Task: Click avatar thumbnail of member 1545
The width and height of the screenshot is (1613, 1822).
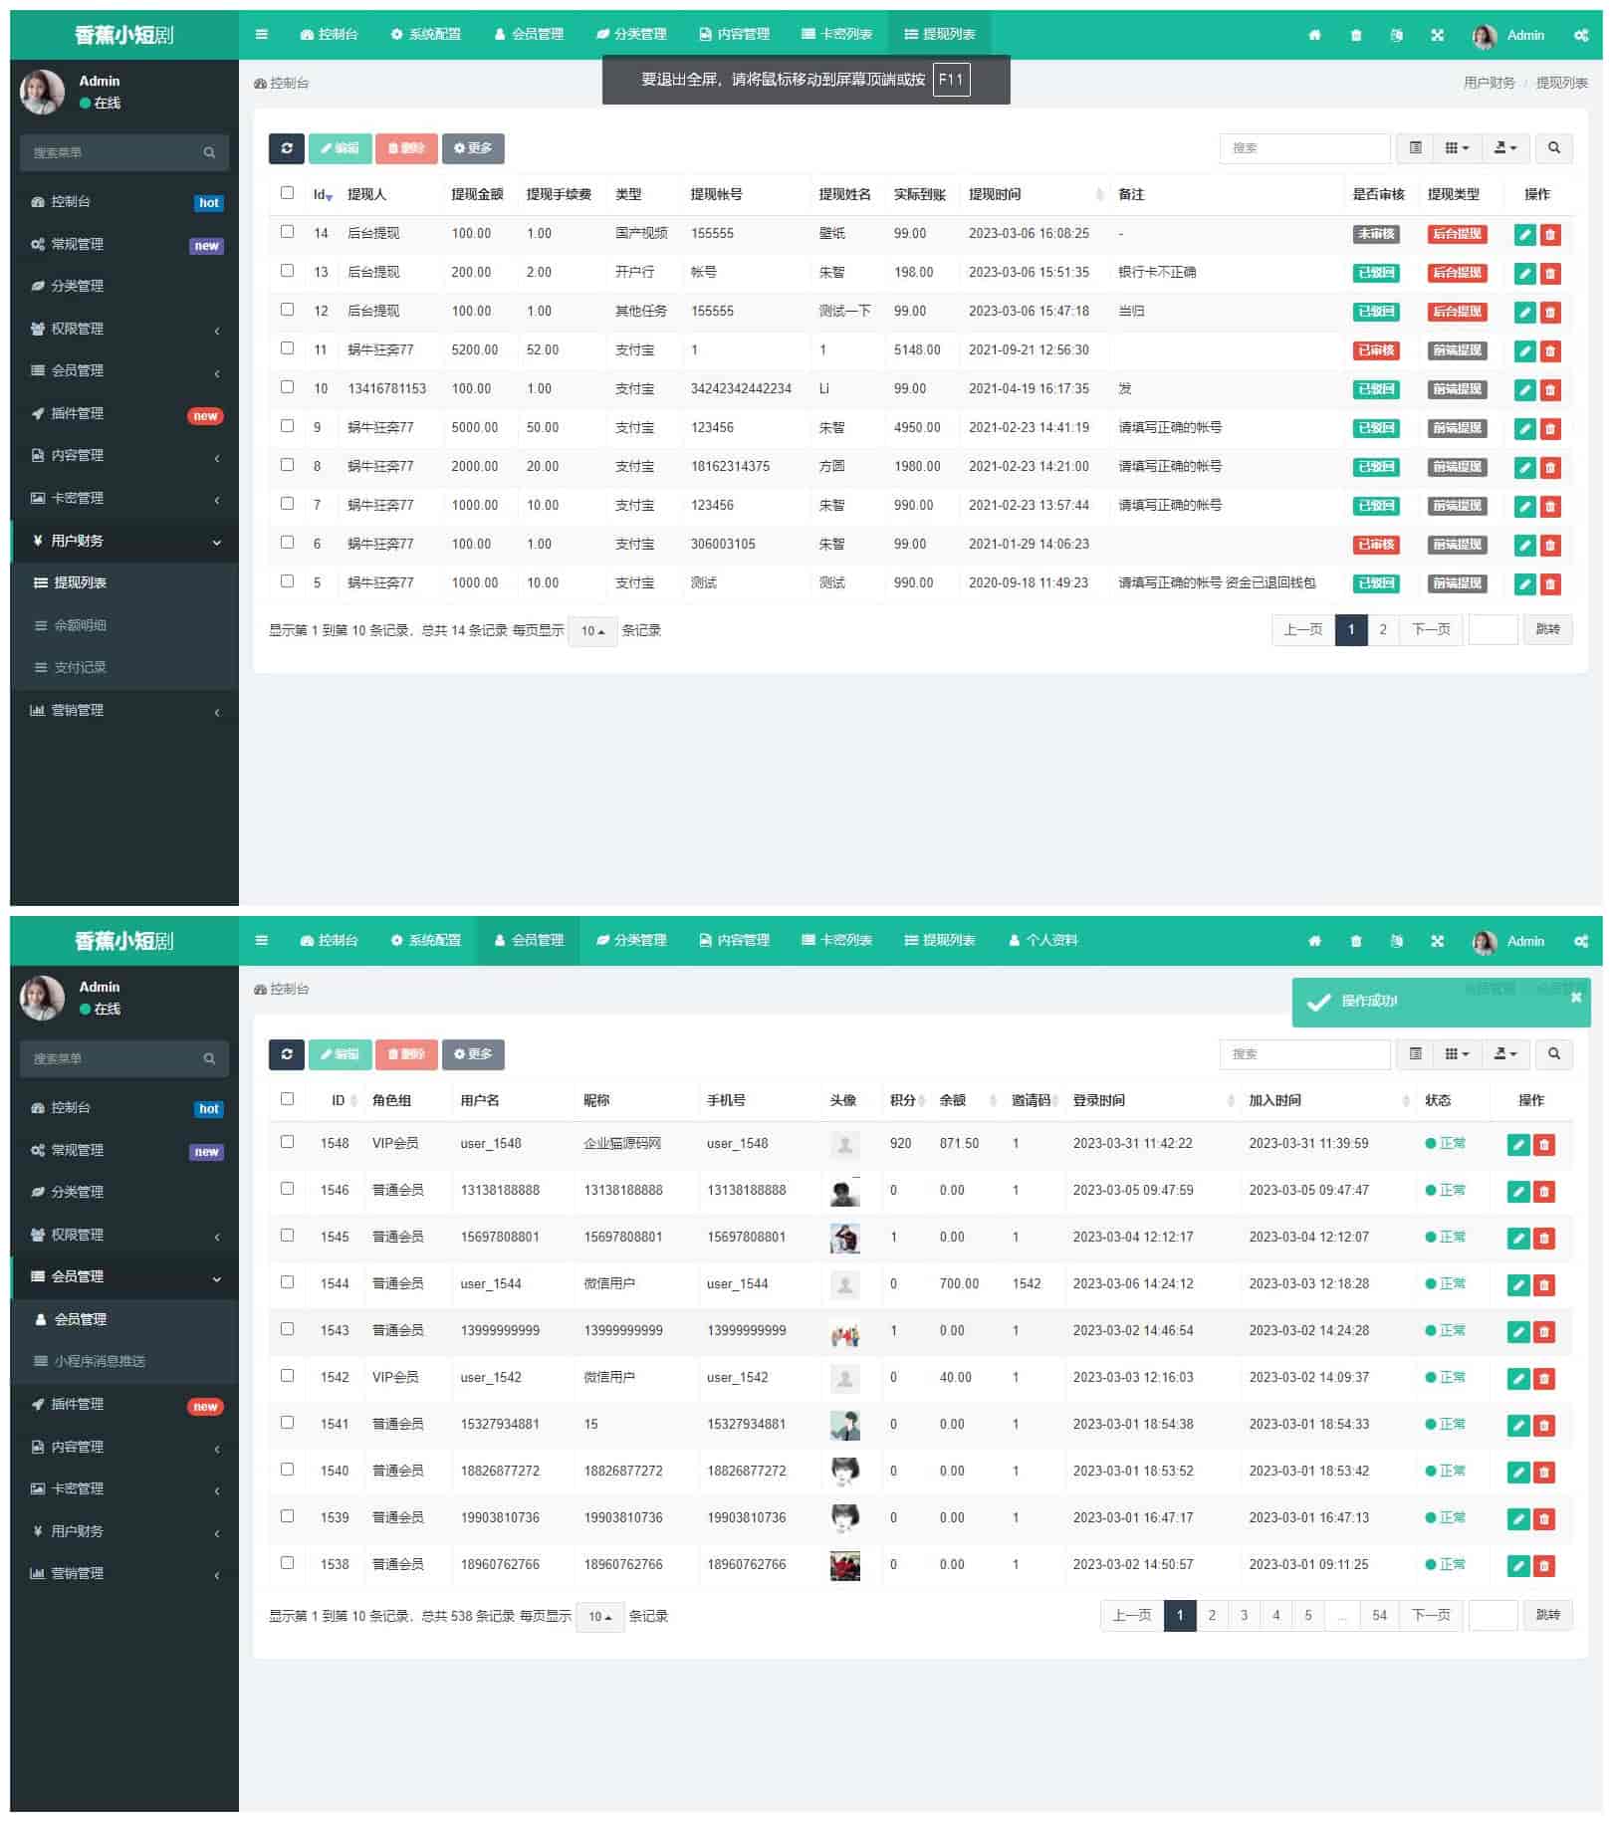Action: click(844, 1239)
